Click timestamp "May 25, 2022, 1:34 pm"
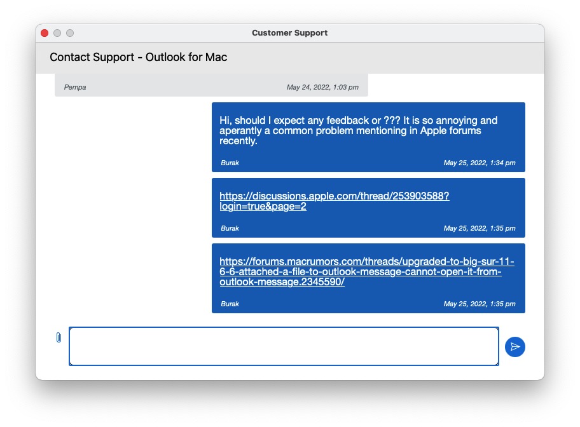Image resolution: width=580 pixels, height=427 pixels. (480, 163)
